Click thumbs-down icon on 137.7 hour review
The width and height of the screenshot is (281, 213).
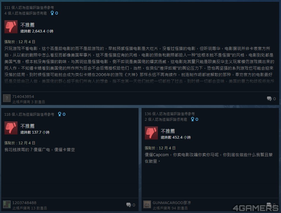(11, 128)
